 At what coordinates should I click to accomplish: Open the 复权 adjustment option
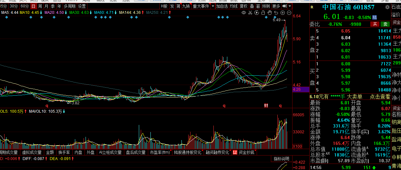coord(244,6)
